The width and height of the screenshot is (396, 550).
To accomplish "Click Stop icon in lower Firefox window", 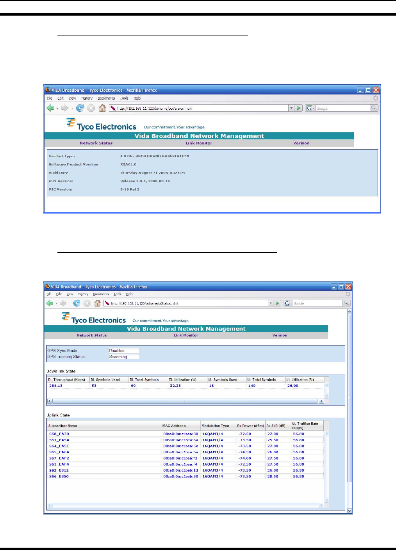I will point(87,303).
